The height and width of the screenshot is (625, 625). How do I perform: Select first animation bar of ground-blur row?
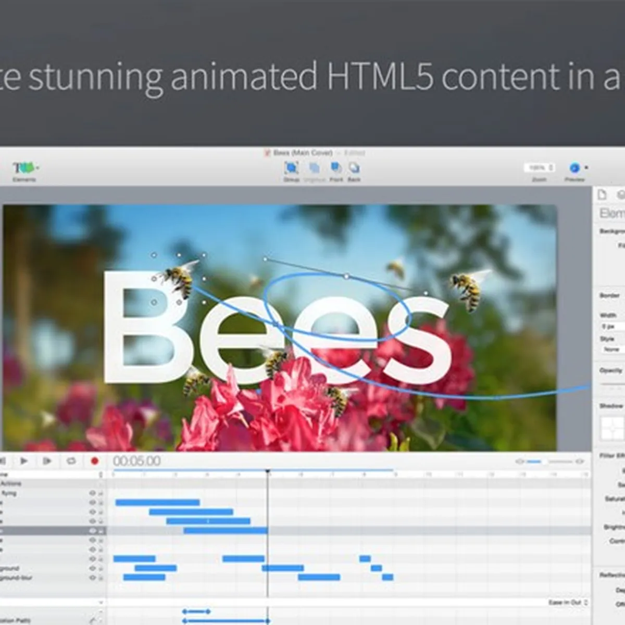pyautogui.click(x=144, y=577)
